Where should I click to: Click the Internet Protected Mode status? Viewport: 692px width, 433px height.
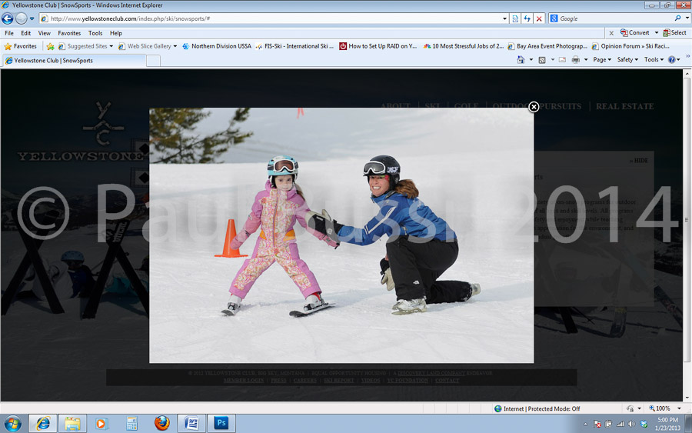pos(537,408)
